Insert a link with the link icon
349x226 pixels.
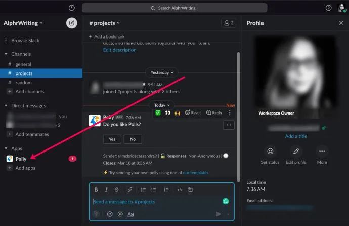[130, 190]
